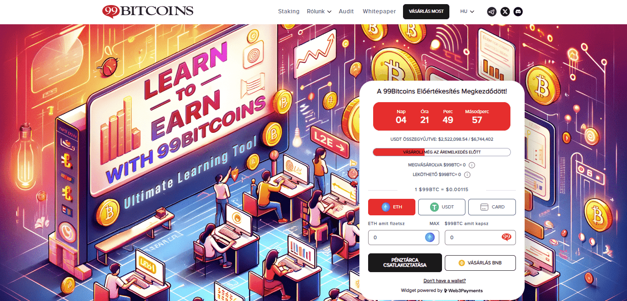This screenshot has height=301, width=627.
Task: Click the presale progress bar
Action: click(x=442, y=152)
